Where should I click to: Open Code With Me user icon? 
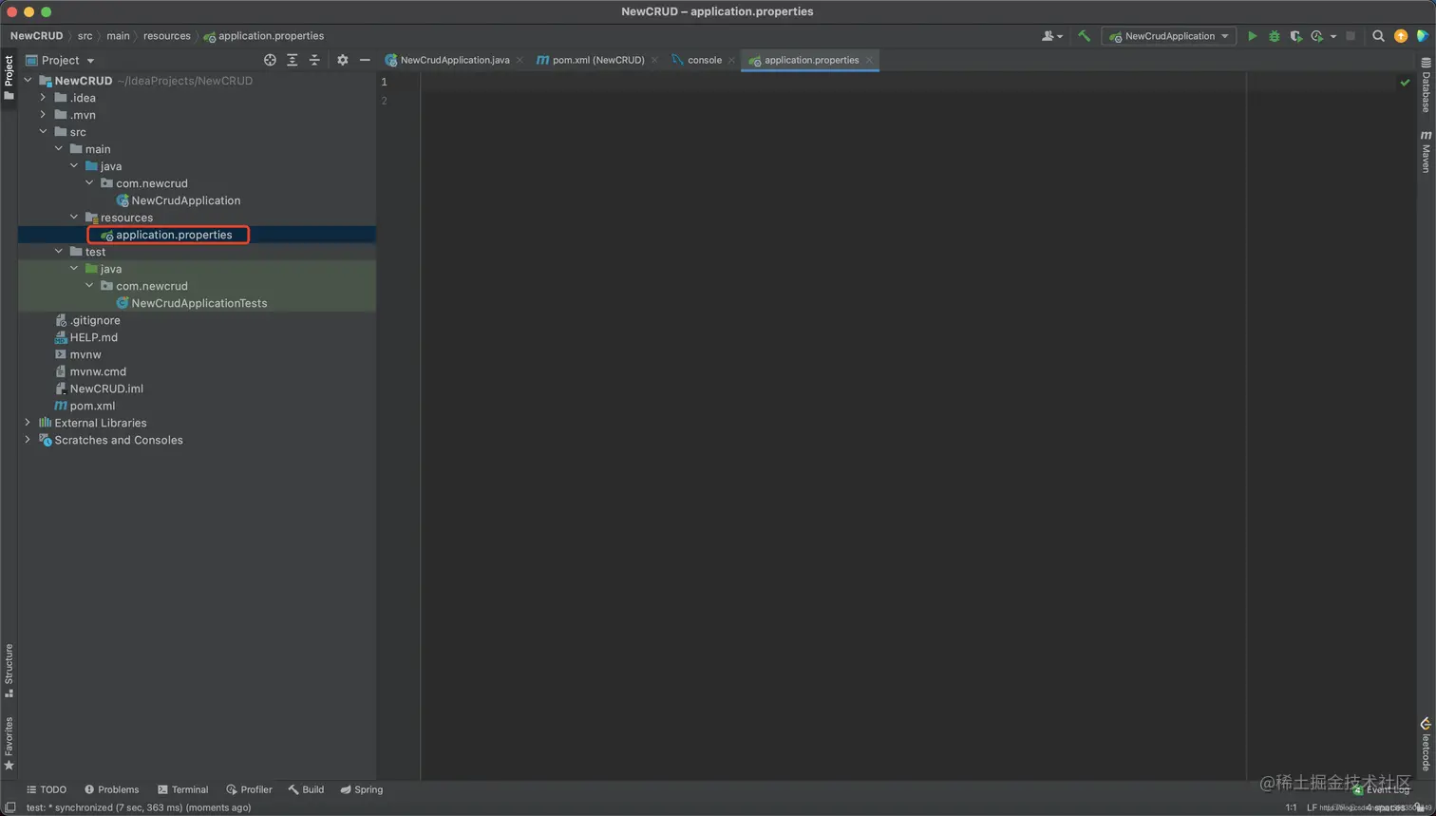click(x=1051, y=36)
